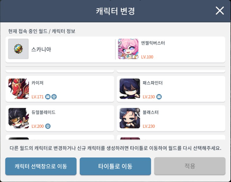Pick the 듀얼블레이드 character name

(x=44, y=112)
